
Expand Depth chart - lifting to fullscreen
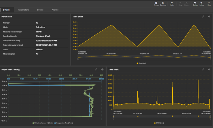pyautogui.click(x=96, y=70)
